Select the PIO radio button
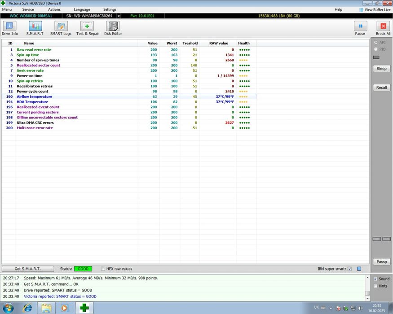 (x=375, y=49)
